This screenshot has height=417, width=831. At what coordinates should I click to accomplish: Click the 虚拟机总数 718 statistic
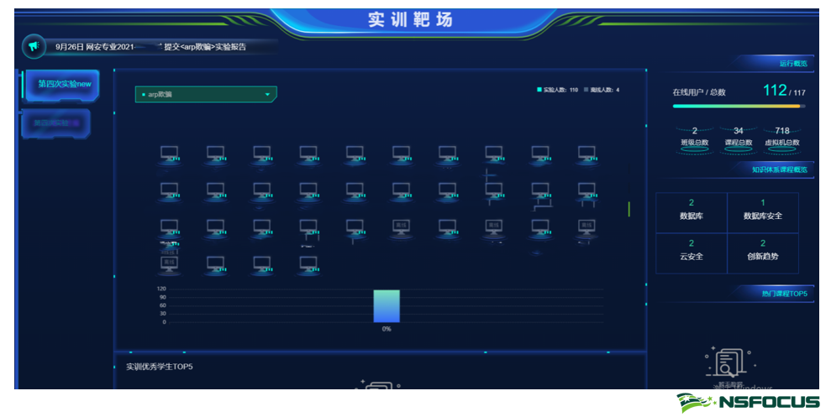[x=781, y=136]
